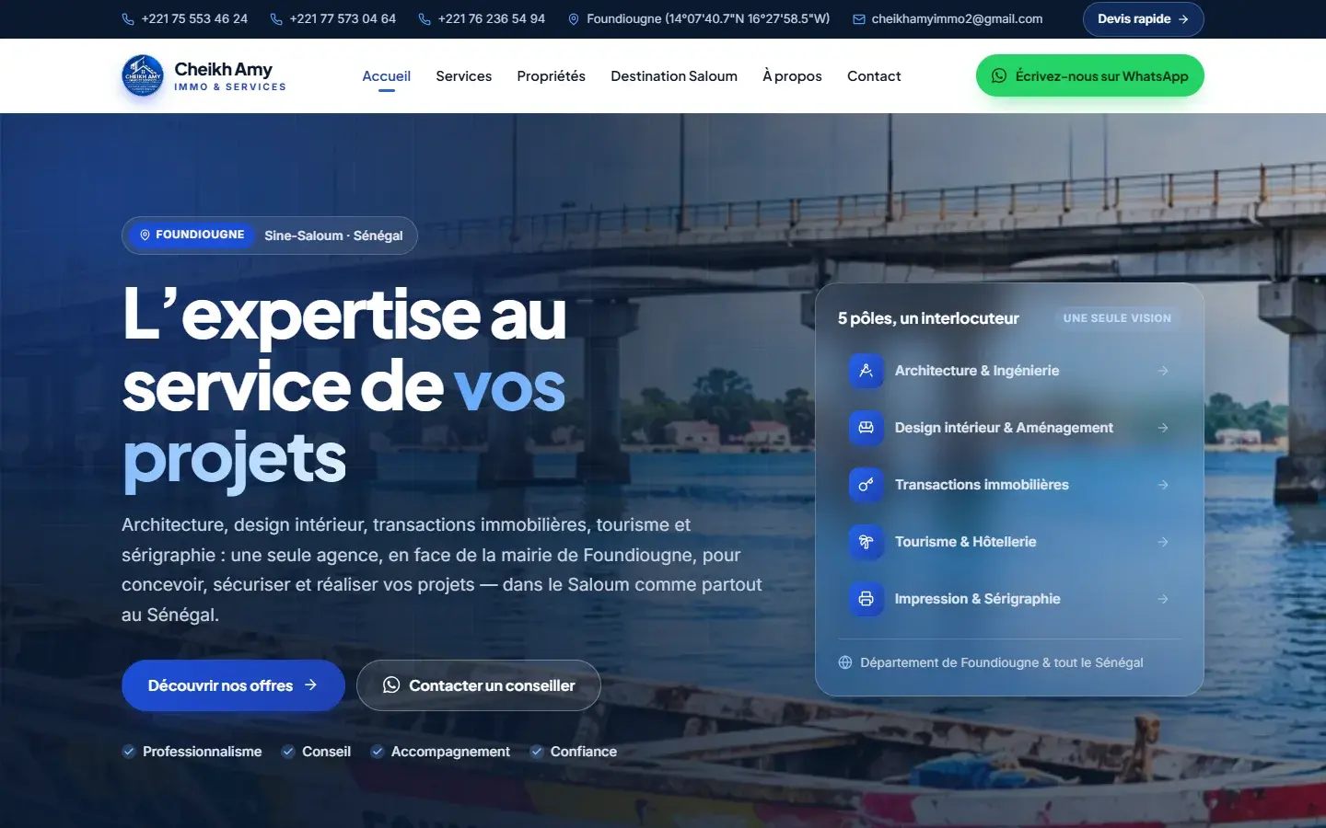This screenshot has width=1326, height=828.
Task: Click the arrow on Tourisme & Hôtellerie row
Action: coord(1163,542)
